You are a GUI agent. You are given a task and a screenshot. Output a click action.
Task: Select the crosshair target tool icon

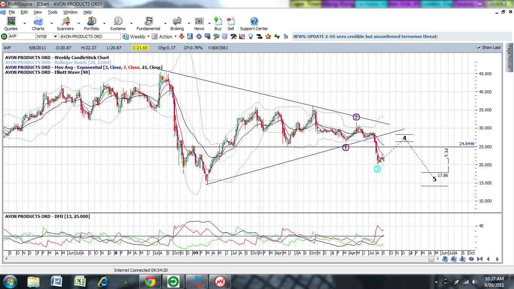199,37
